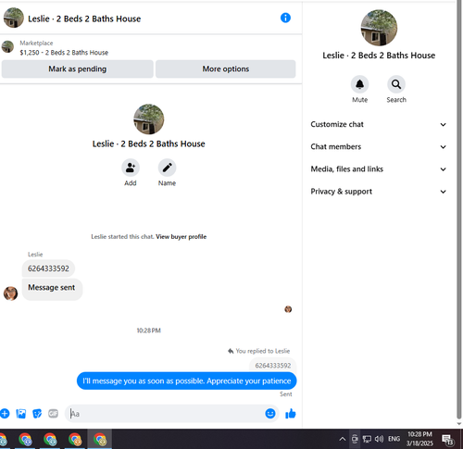Show hidden icons in system tray chevron

[x=343, y=439]
